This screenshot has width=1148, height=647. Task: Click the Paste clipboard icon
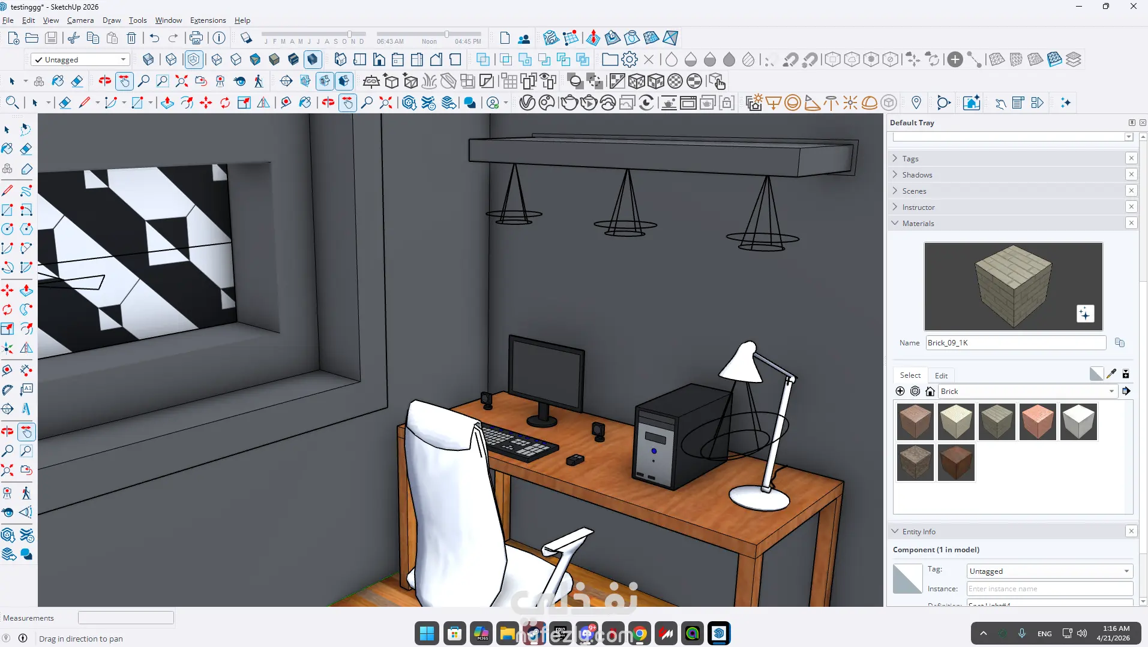click(112, 38)
